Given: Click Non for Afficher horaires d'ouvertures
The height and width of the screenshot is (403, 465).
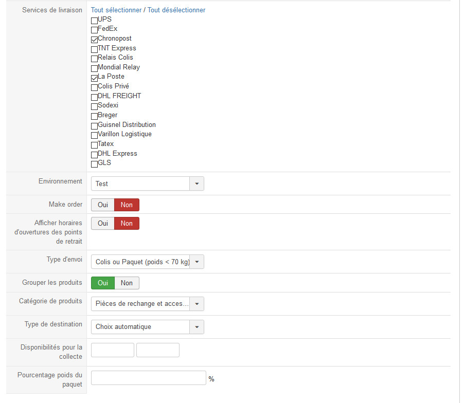Looking at the screenshot, I should (x=127, y=224).
